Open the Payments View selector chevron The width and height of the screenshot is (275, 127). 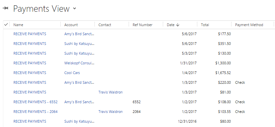[x=75, y=8]
